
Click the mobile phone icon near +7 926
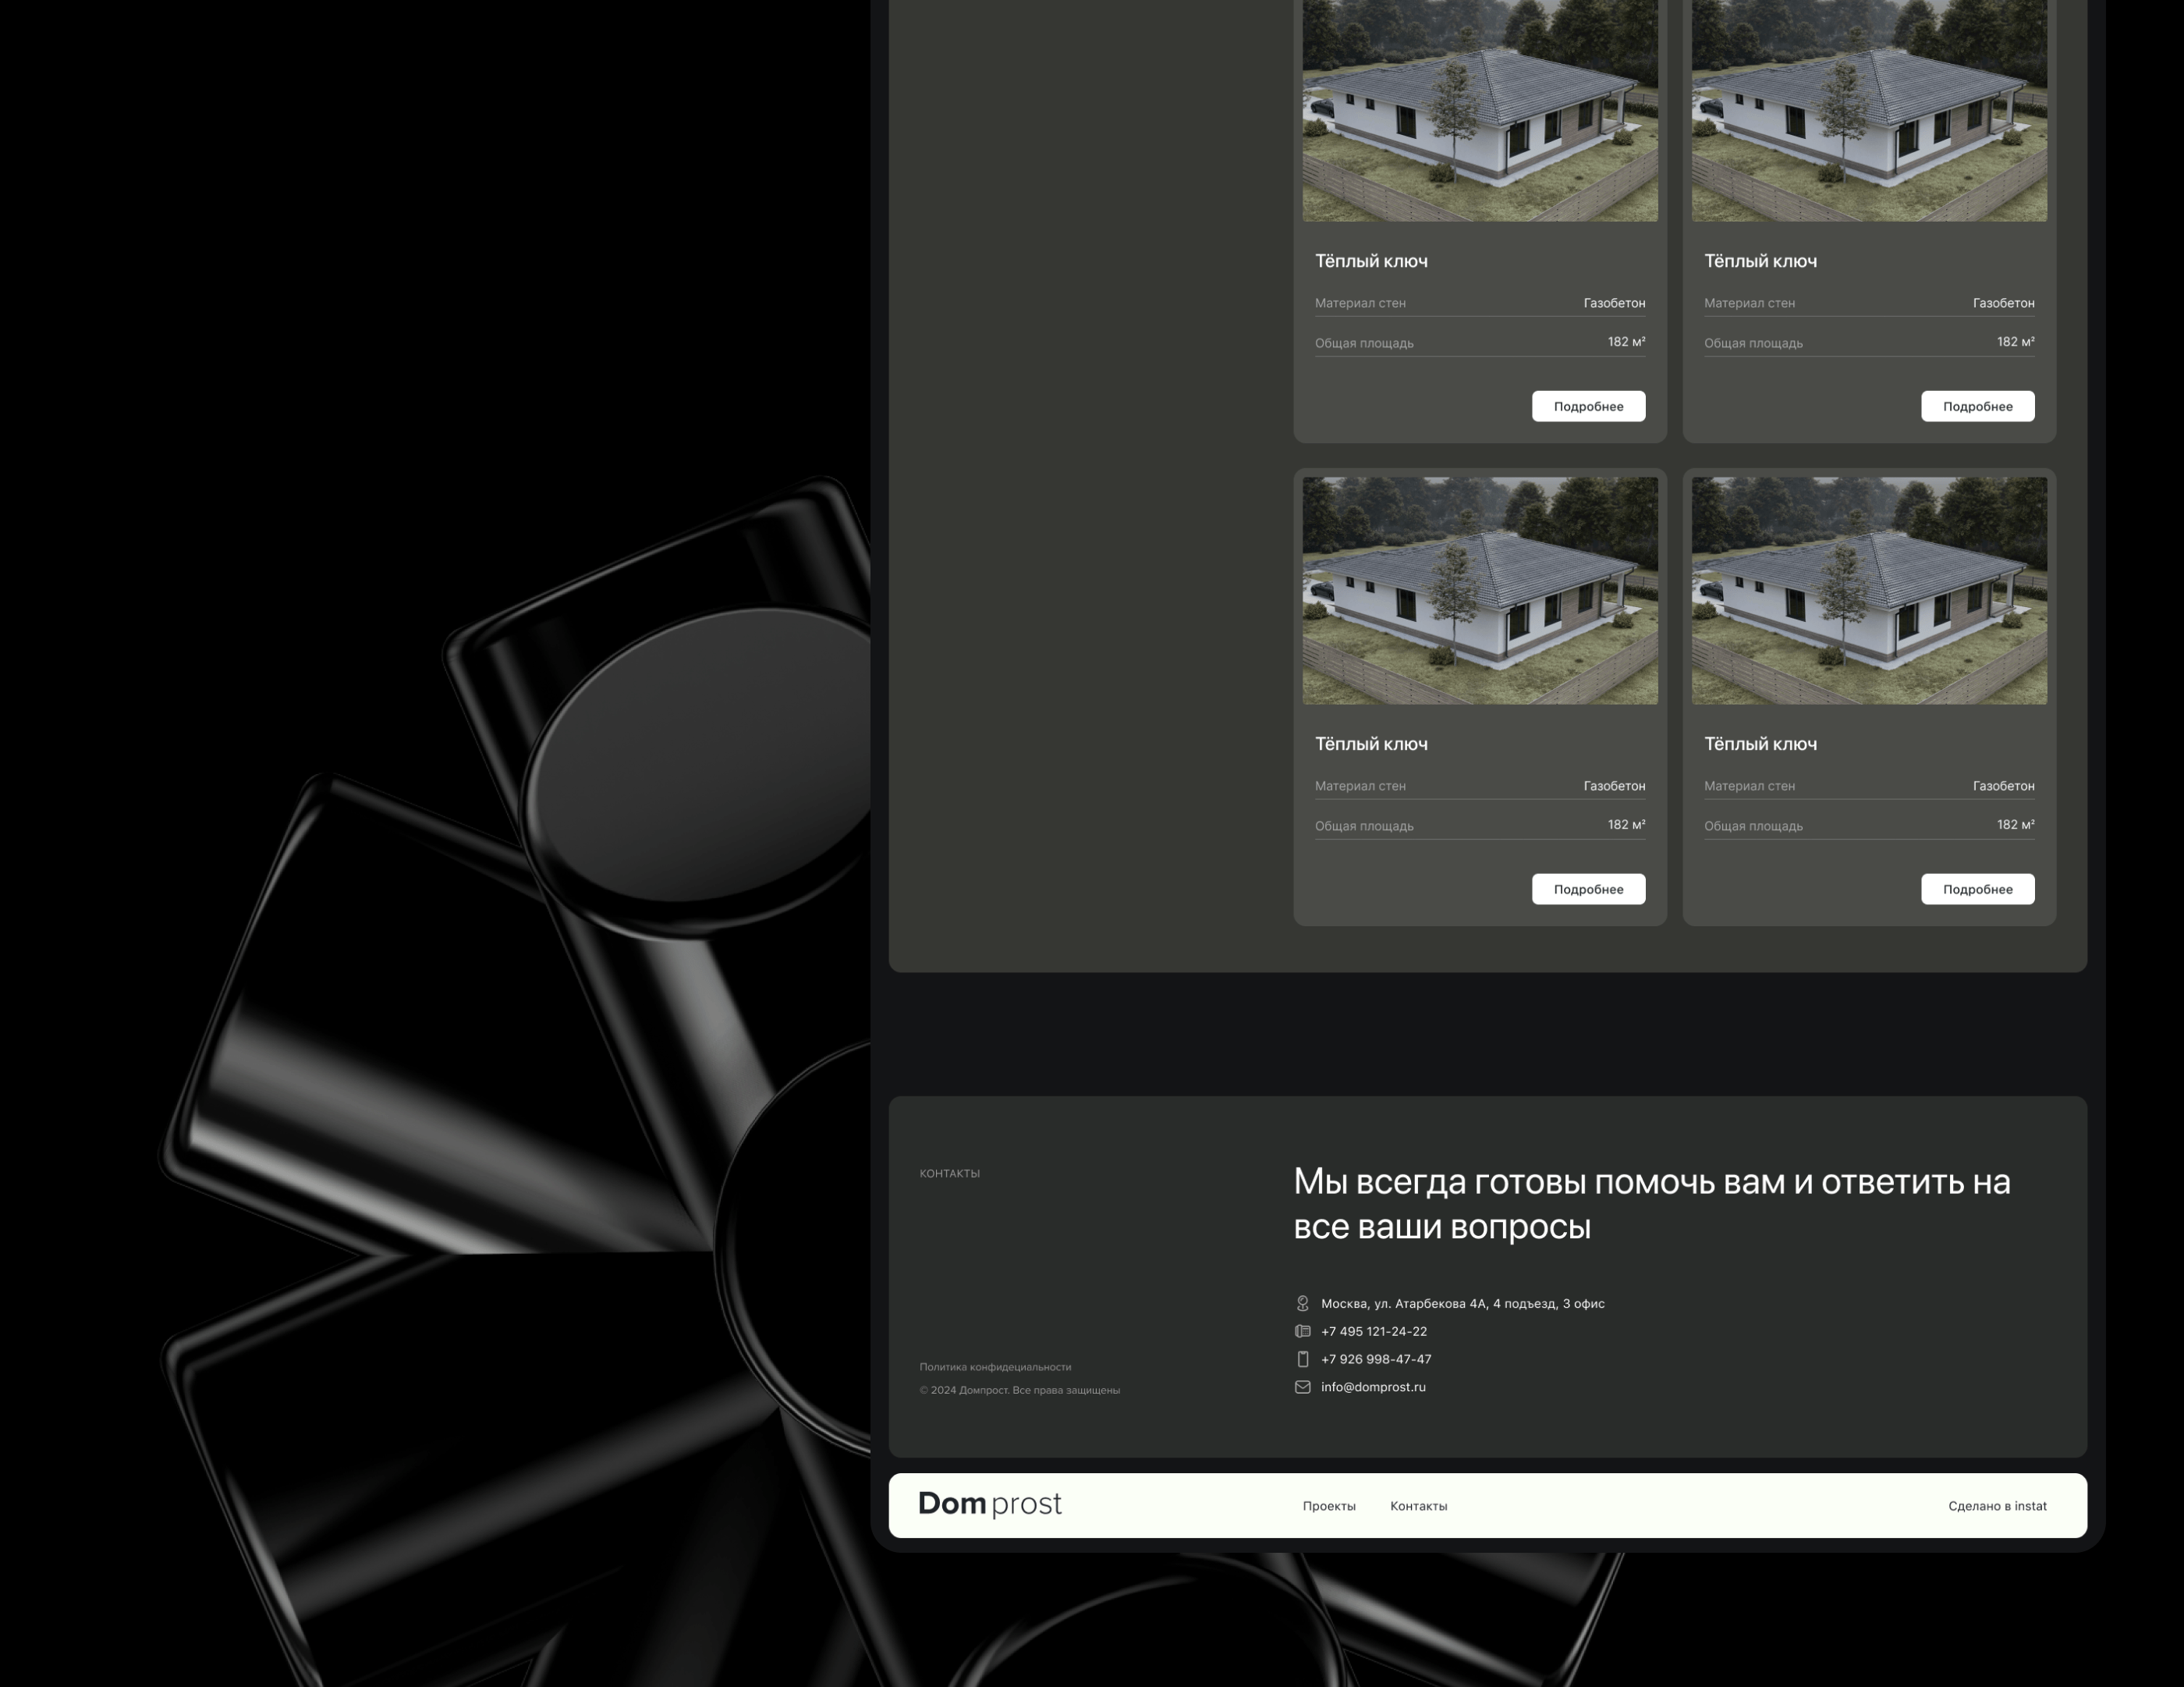tap(1302, 1358)
